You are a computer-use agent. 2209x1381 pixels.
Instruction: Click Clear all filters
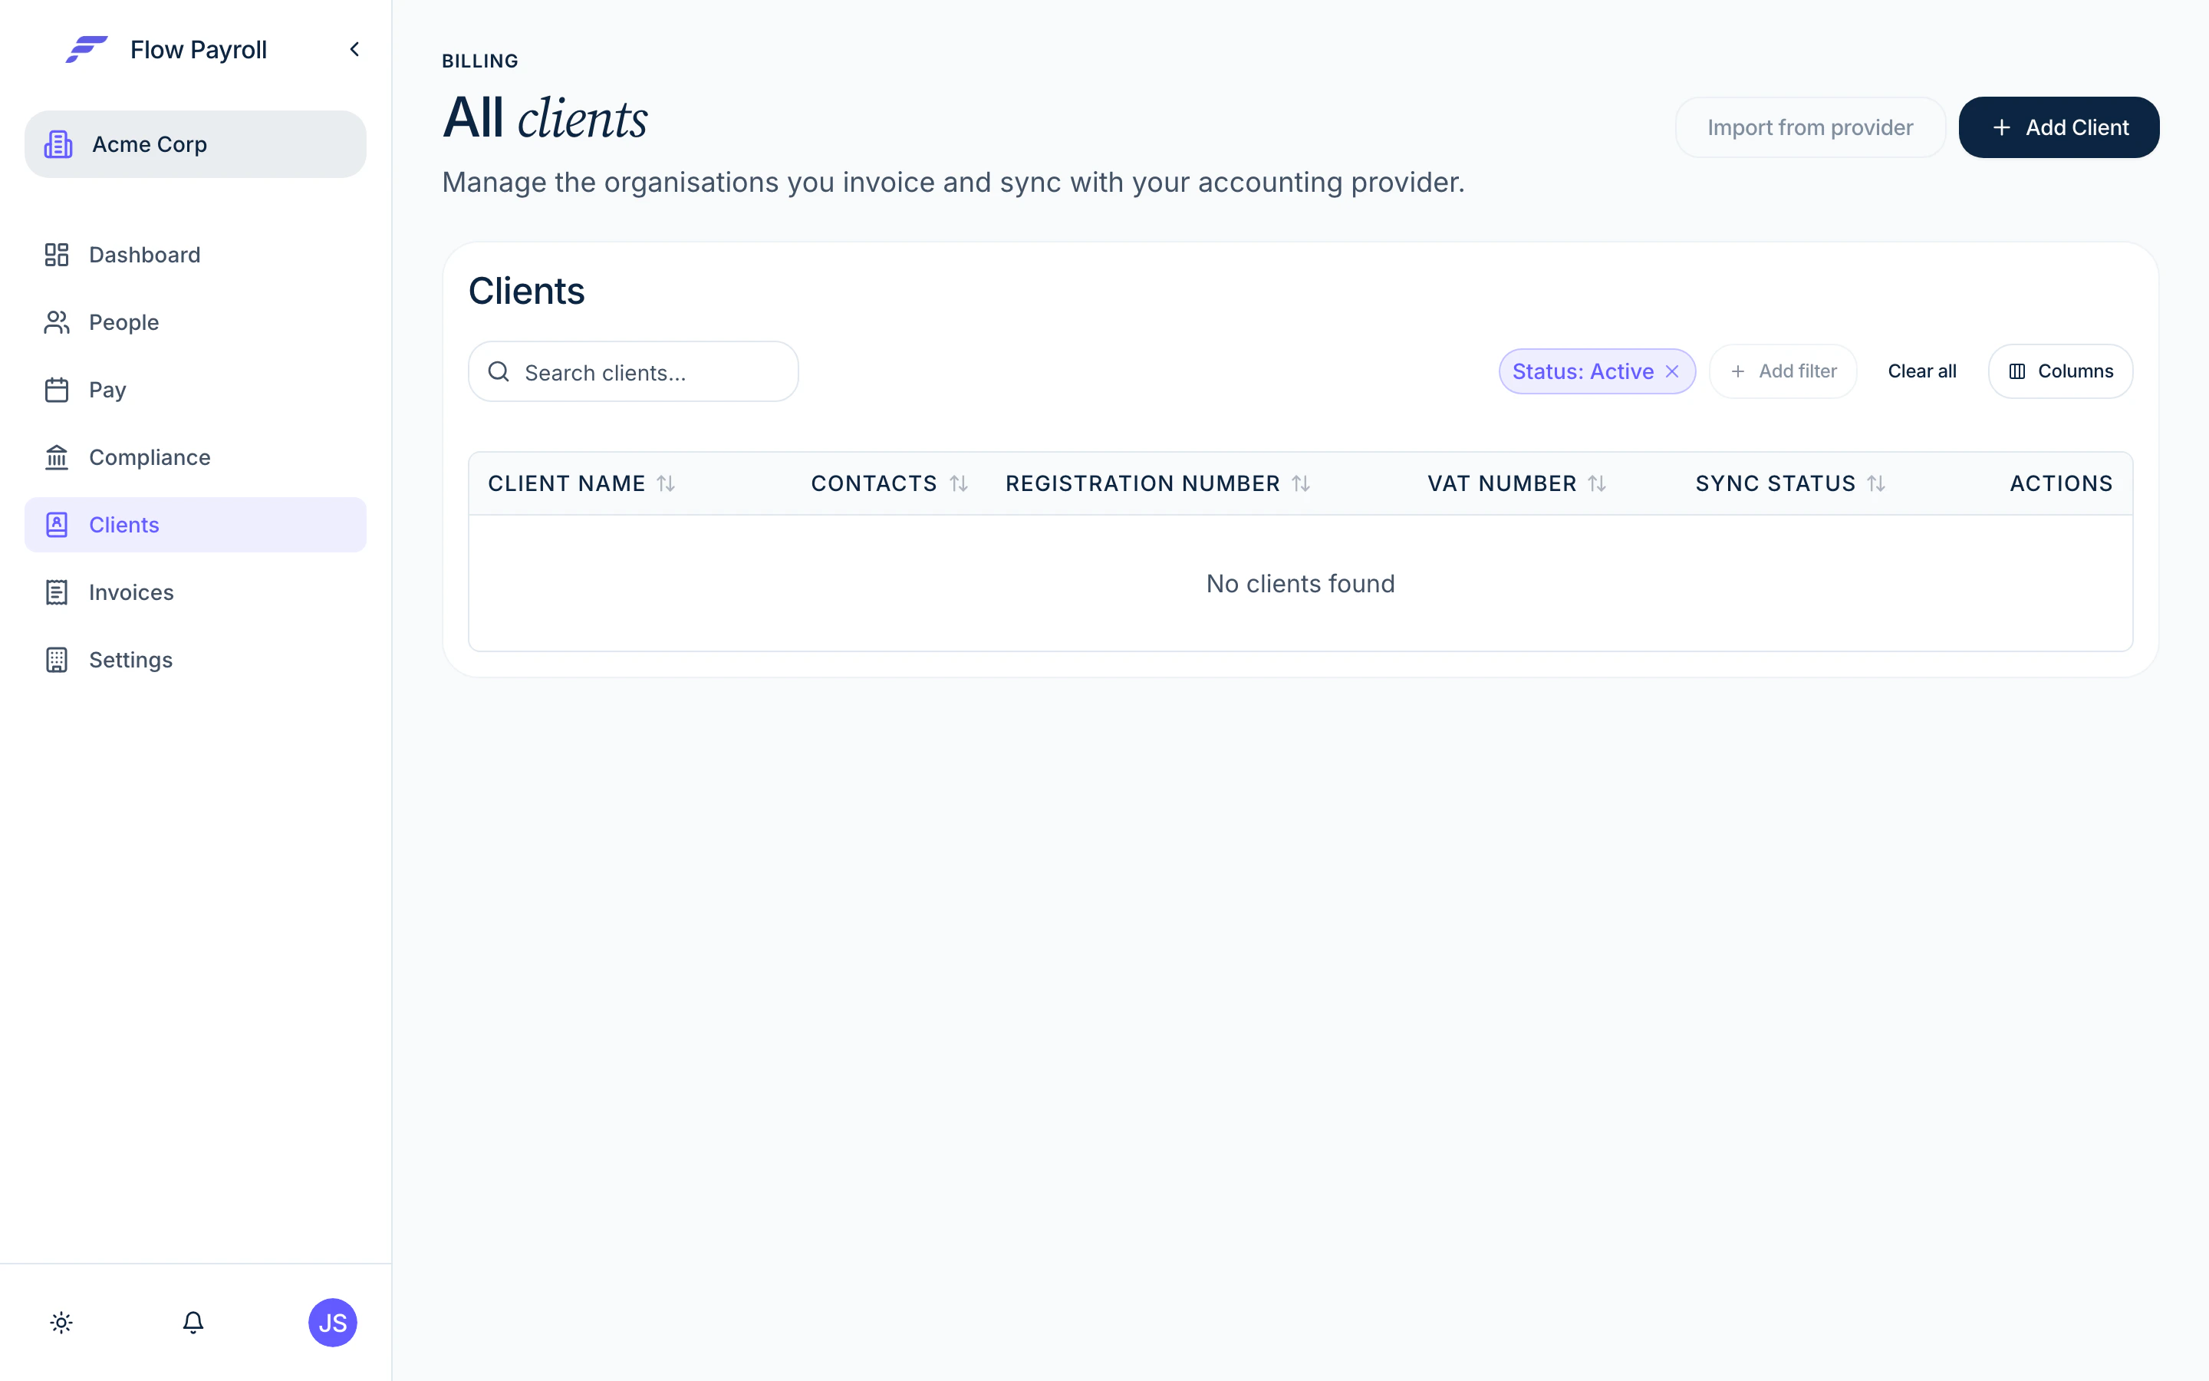point(1921,372)
